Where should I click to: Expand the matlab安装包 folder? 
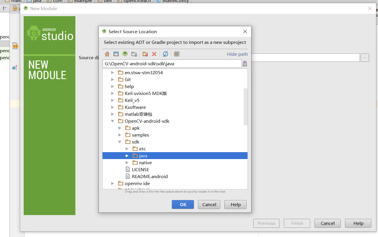click(x=113, y=114)
